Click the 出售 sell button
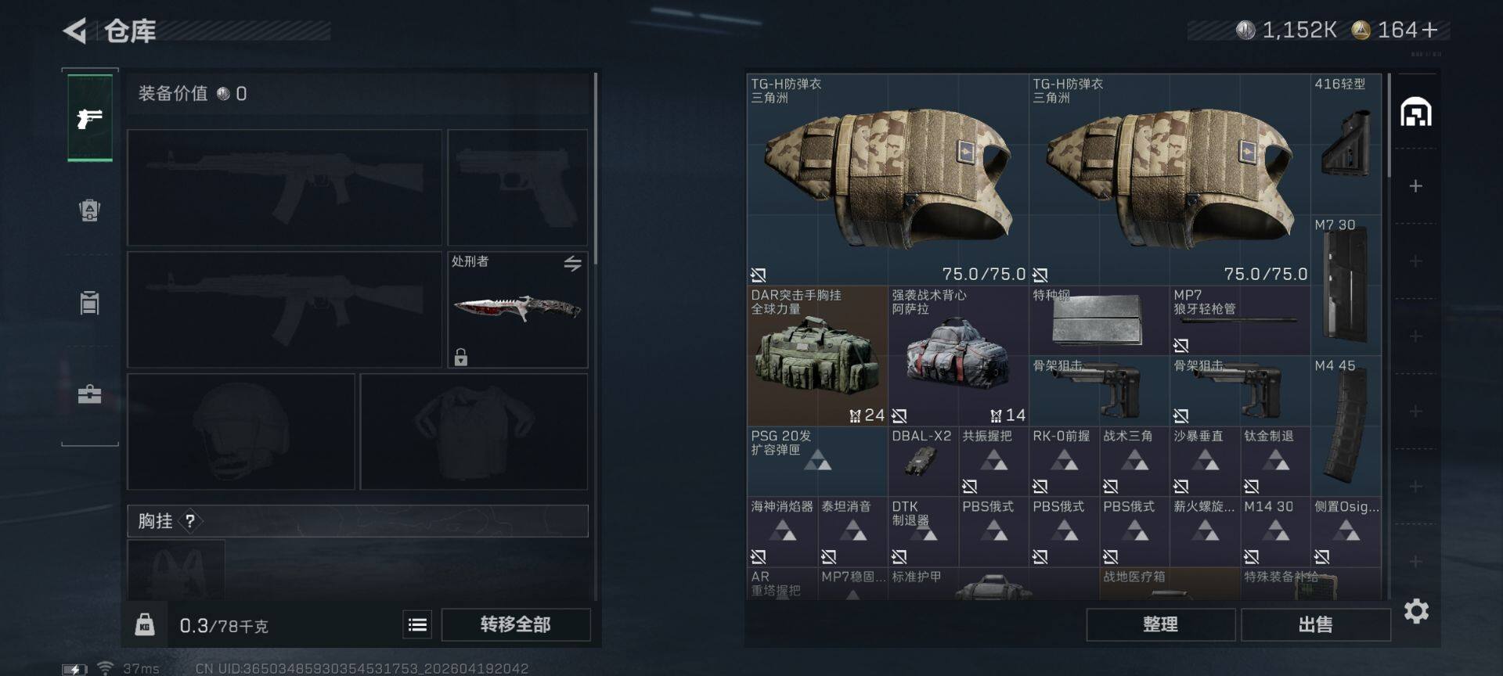 (x=1315, y=624)
